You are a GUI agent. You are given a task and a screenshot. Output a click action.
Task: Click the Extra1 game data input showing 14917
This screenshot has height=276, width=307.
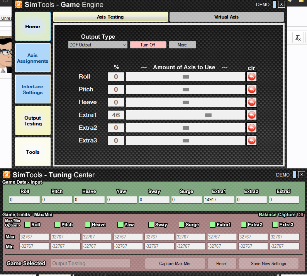[x=219, y=200]
